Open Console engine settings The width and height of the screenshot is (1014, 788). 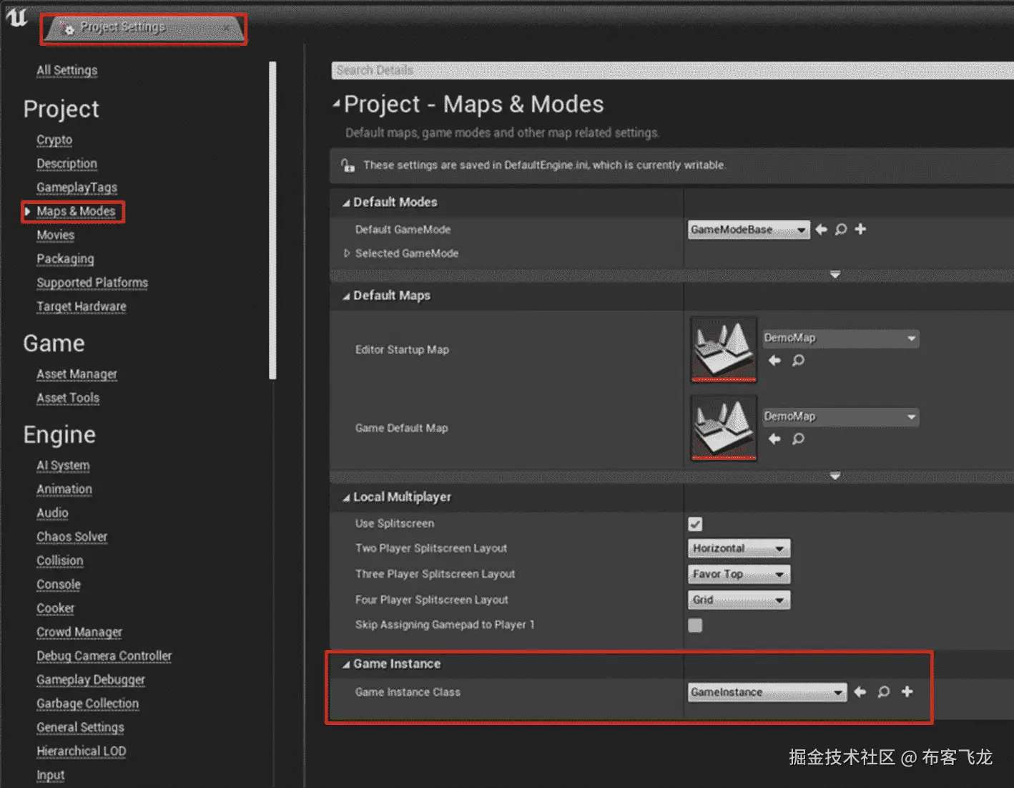click(59, 584)
